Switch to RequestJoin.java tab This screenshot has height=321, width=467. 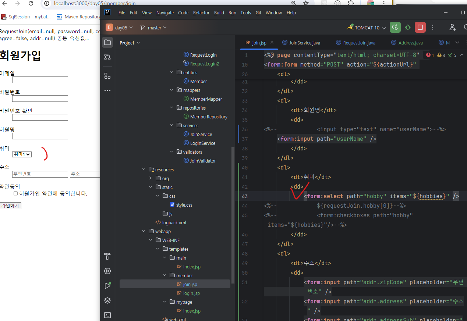(x=355, y=43)
